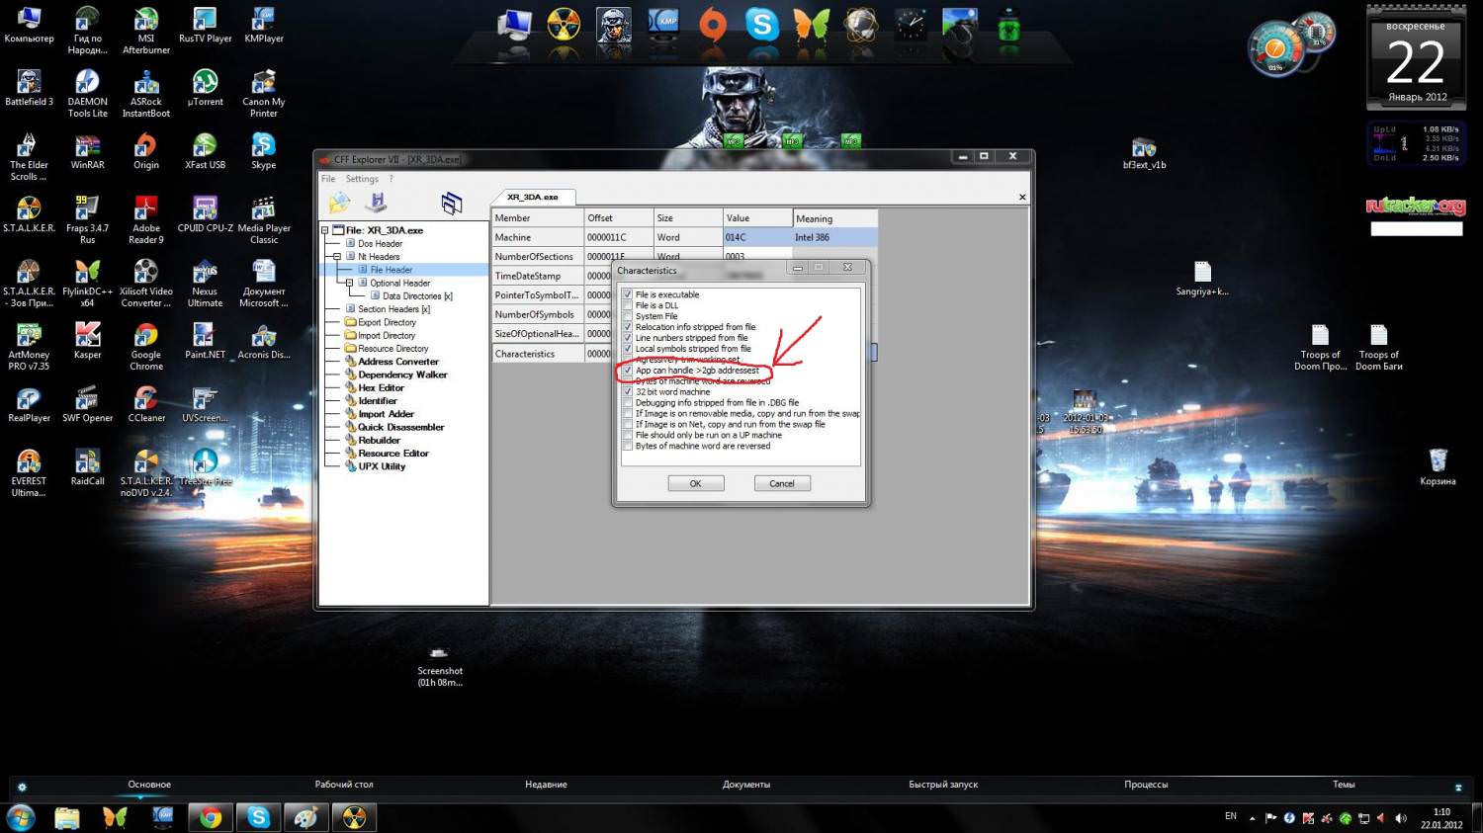Open the Hex Editor tool

tap(381, 387)
